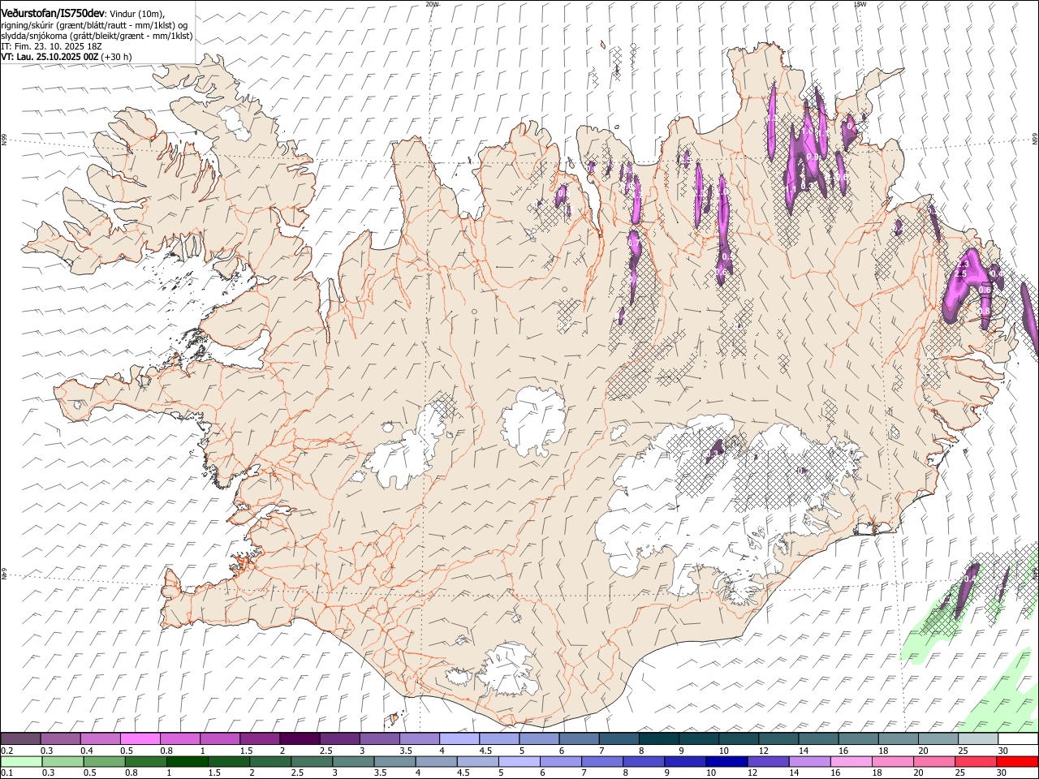Click the '(+30 h)' forecast offset text

[x=117, y=58]
